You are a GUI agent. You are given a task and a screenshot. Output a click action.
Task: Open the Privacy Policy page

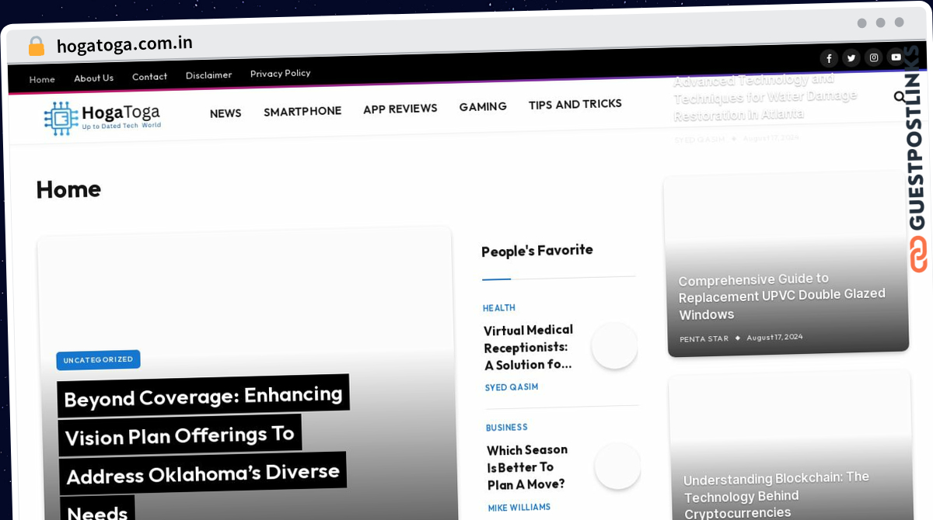(x=280, y=73)
